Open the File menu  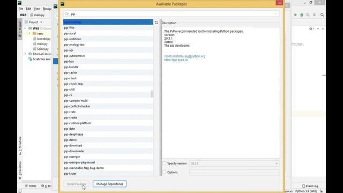[x=21, y=9]
